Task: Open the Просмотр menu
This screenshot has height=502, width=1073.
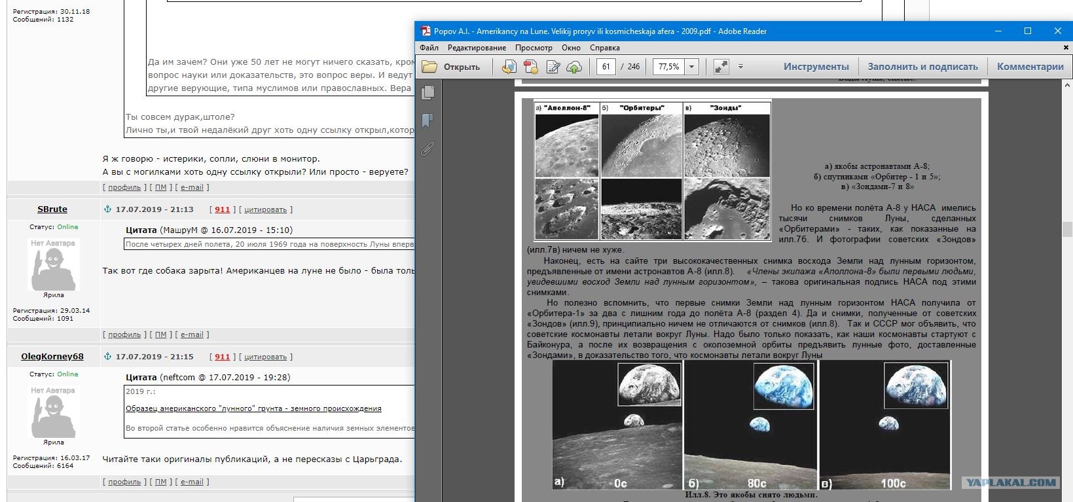Action: (x=534, y=48)
